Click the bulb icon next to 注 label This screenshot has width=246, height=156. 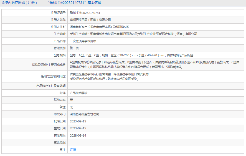pos(61,150)
